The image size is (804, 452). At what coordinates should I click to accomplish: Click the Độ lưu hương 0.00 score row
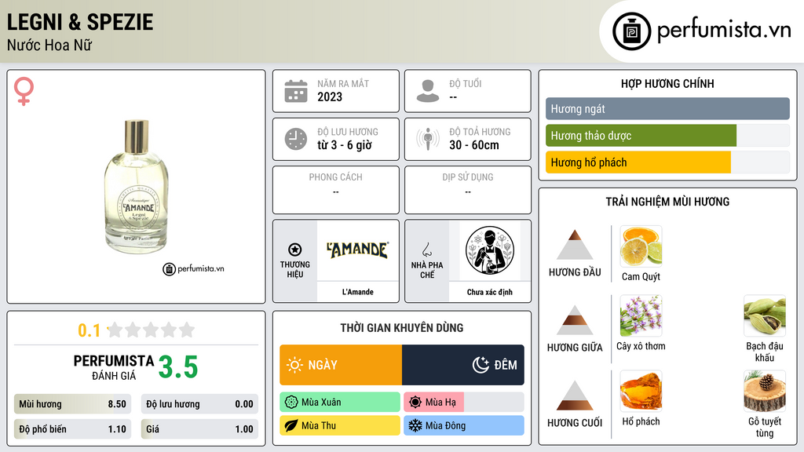pyautogui.click(x=199, y=404)
